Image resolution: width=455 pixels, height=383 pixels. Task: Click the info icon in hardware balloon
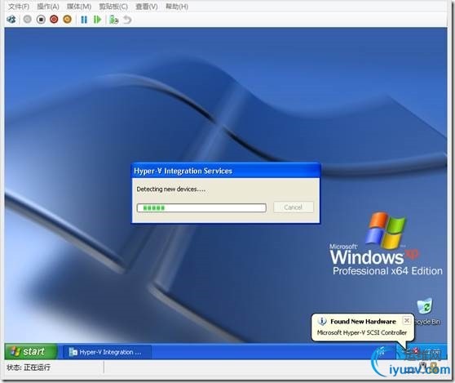pos(322,322)
